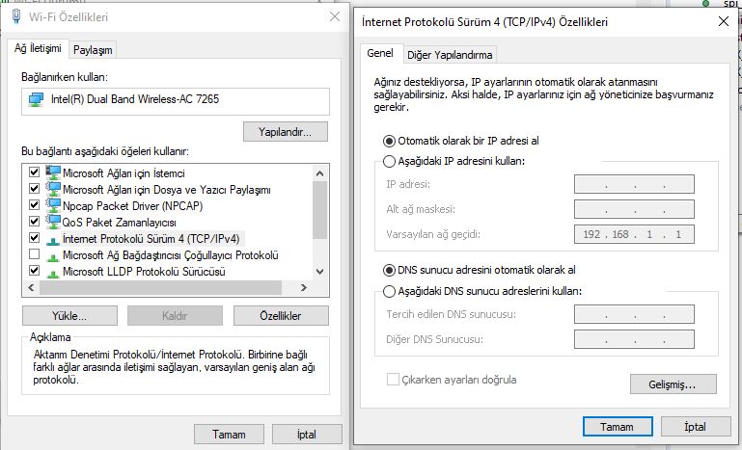Click Tamam in TCP/IPv4 Özellikleri dialog
The height and width of the screenshot is (450, 742).
click(x=618, y=427)
